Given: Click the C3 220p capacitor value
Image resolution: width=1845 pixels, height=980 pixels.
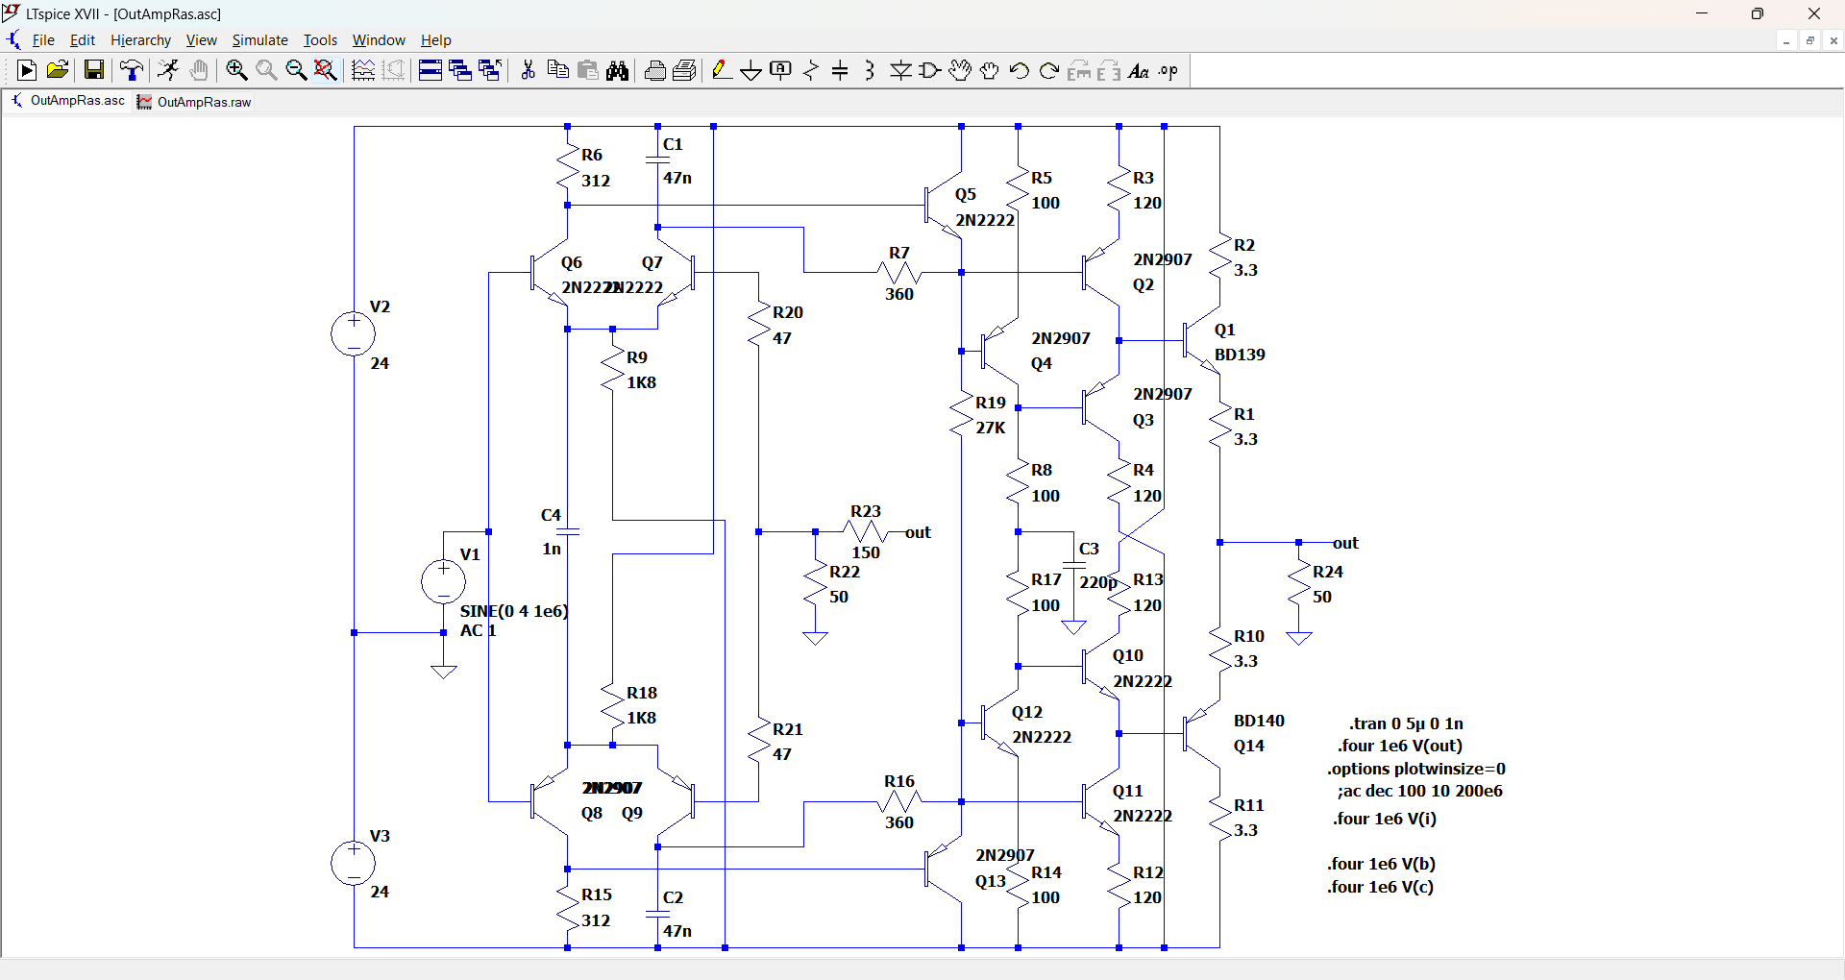Looking at the screenshot, I should pos(1098,582).
